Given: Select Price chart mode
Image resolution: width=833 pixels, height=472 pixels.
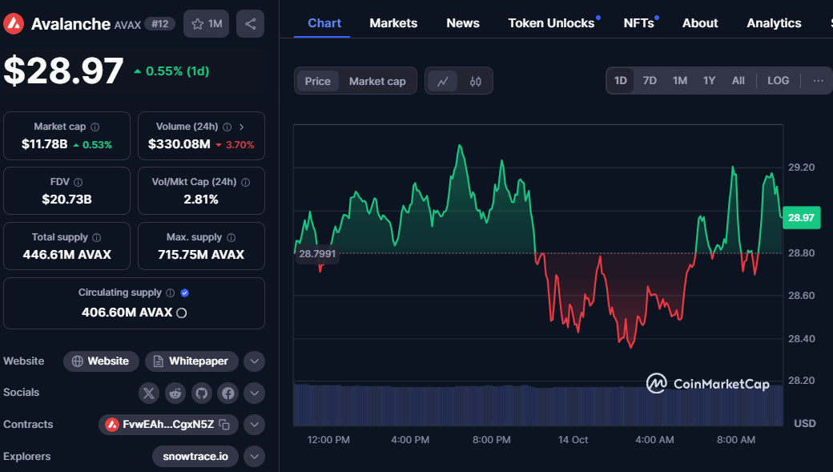Looking at the screenshot, I should point(318,81).
